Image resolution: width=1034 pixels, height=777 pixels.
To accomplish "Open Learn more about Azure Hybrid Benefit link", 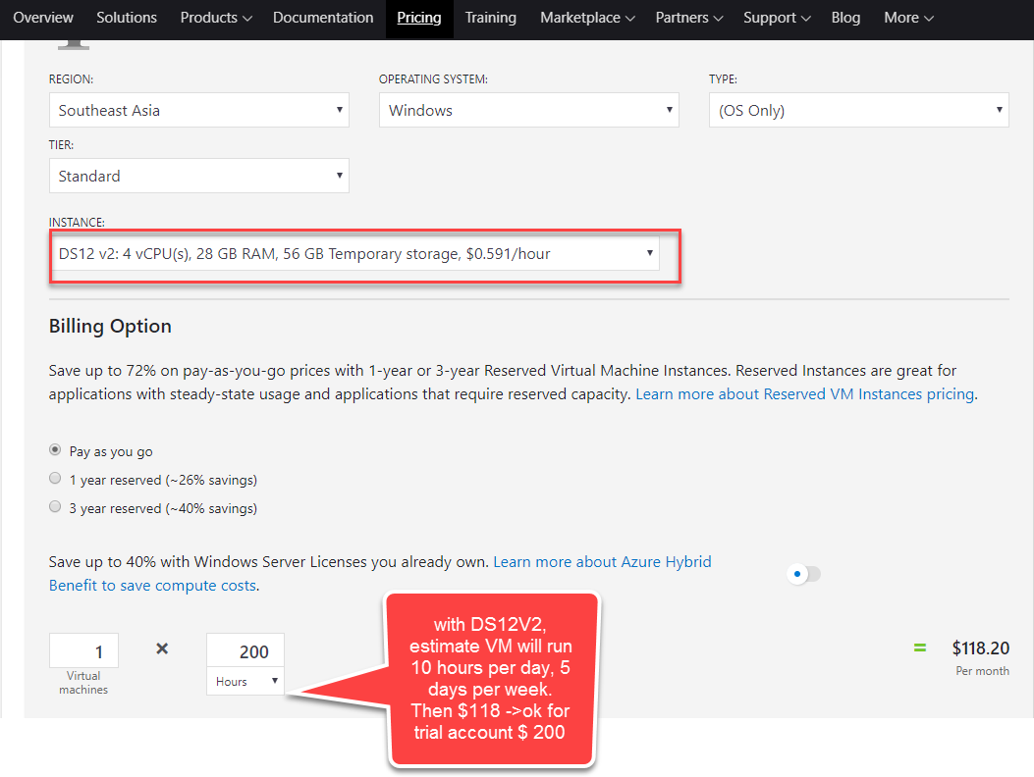I will [x=380, y=573].
